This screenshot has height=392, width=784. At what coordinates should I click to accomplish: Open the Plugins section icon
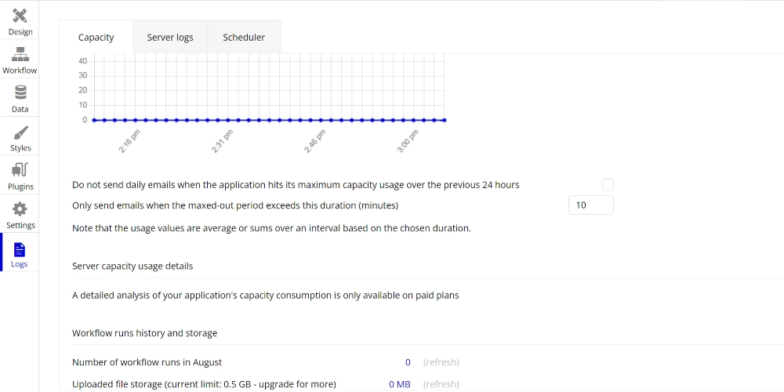(x=20, y=170)
